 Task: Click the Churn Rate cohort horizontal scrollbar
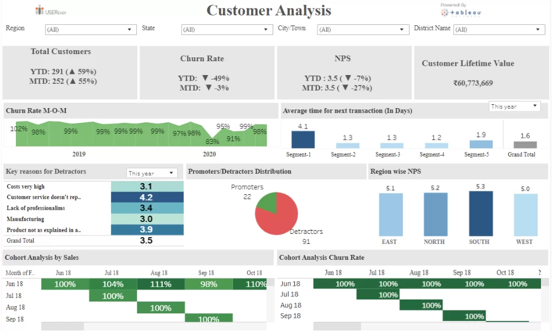[337, 327]
